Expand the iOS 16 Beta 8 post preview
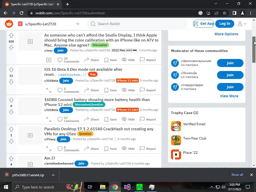Screen dimensions: 256x192 pyautogui.click(x=49, y=90)
